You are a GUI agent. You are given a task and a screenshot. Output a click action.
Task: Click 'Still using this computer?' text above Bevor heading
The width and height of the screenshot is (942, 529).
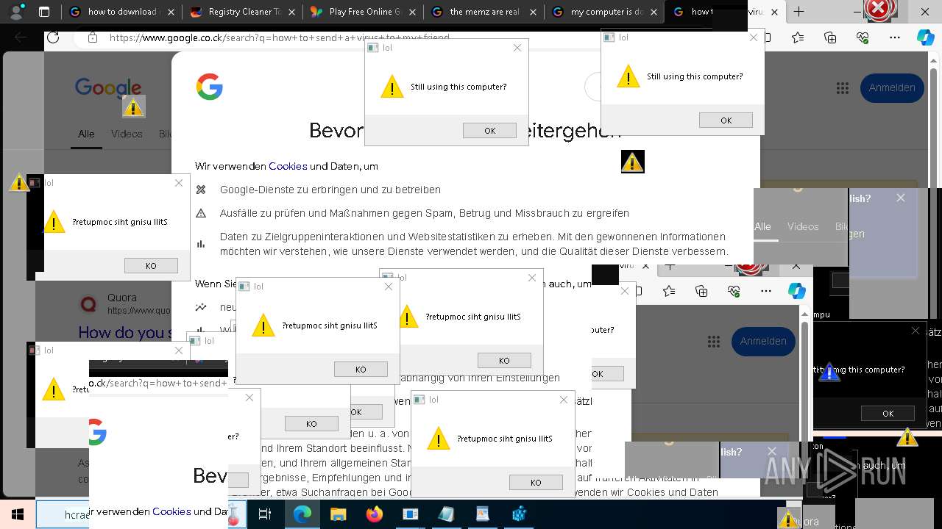pos(458,87)
